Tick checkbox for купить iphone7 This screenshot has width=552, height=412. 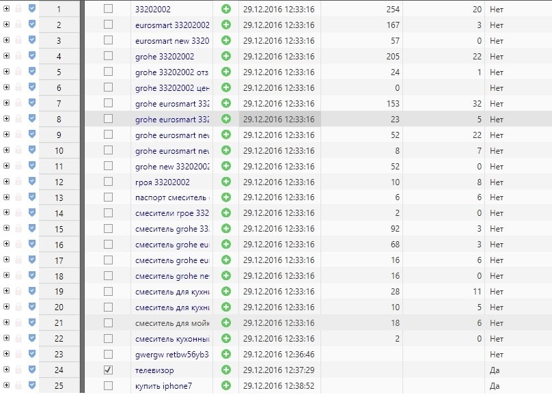pyautogui.click(x=108, y=385)
